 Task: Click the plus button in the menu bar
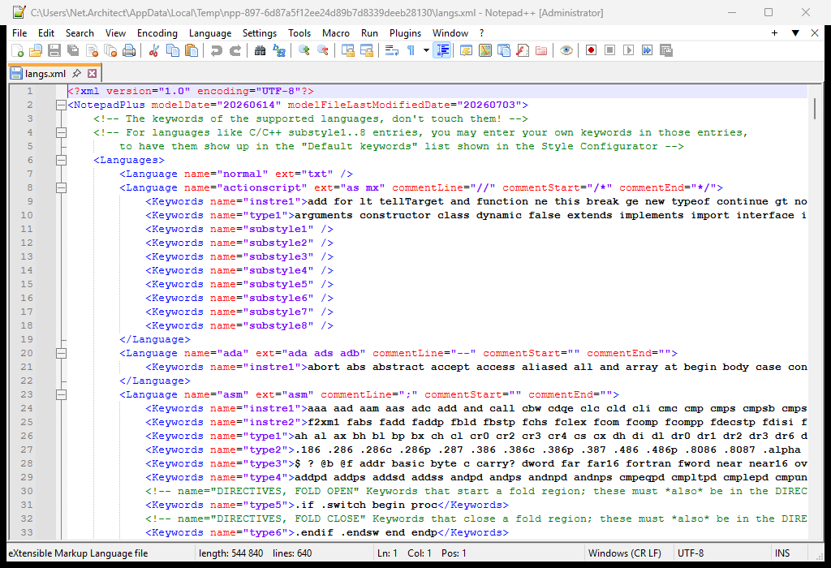(x=774, y=32)
